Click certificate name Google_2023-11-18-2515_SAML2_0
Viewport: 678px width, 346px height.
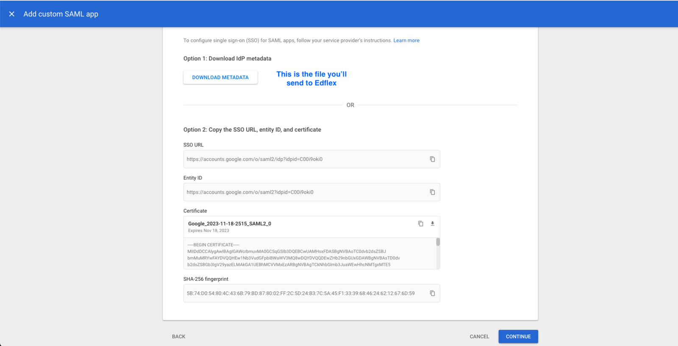click(230, 224)
